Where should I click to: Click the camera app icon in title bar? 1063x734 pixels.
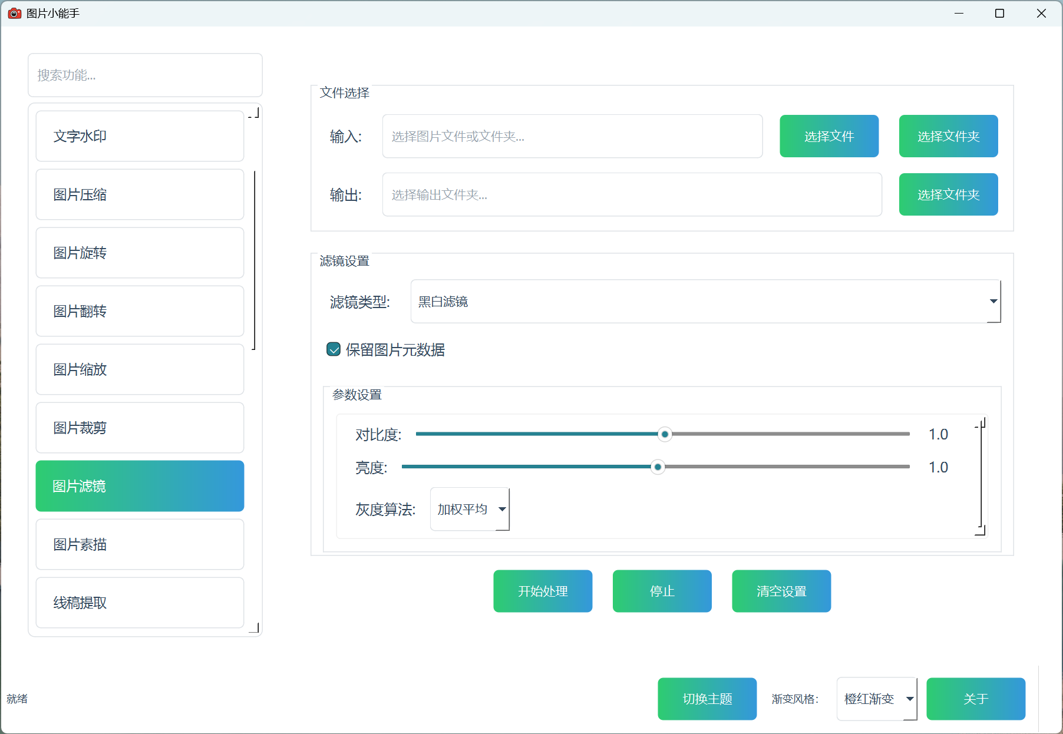coord(15,13)
